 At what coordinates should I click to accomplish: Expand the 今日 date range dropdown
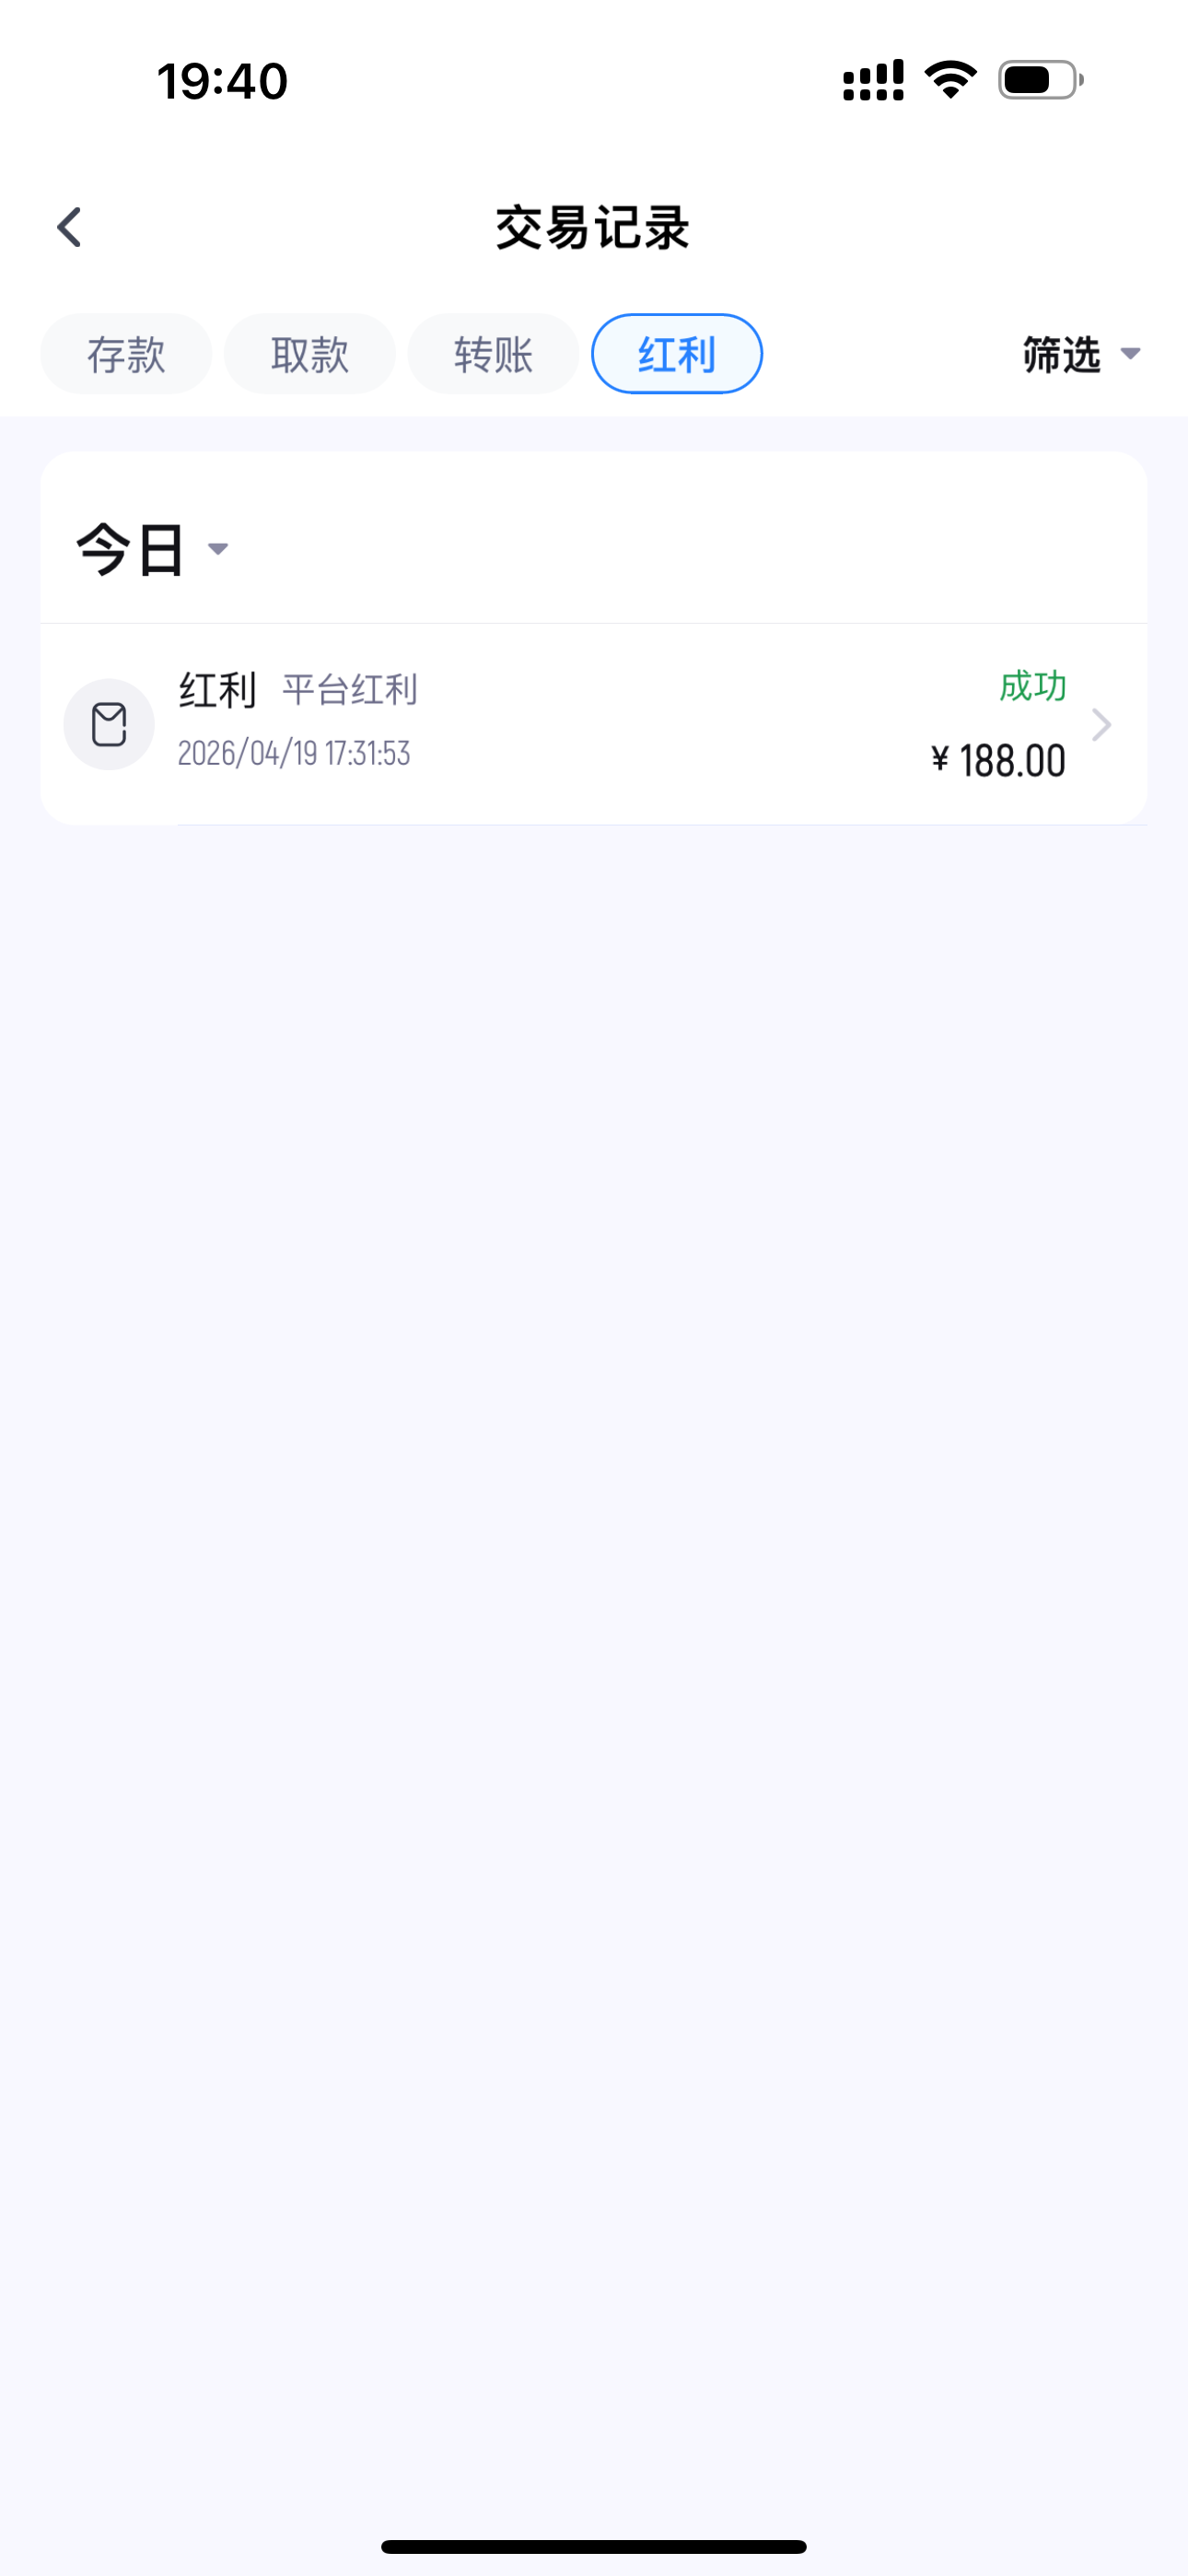tap(132, 549)
